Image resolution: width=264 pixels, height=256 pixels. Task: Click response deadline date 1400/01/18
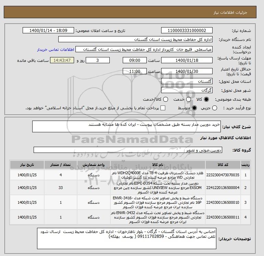click(x=187, y=60)
